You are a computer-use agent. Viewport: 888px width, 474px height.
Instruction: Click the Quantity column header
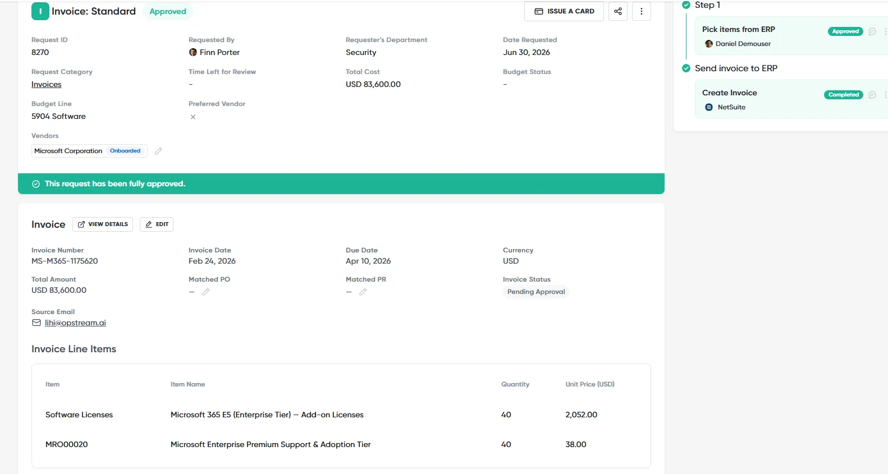[x=515, y=384]
